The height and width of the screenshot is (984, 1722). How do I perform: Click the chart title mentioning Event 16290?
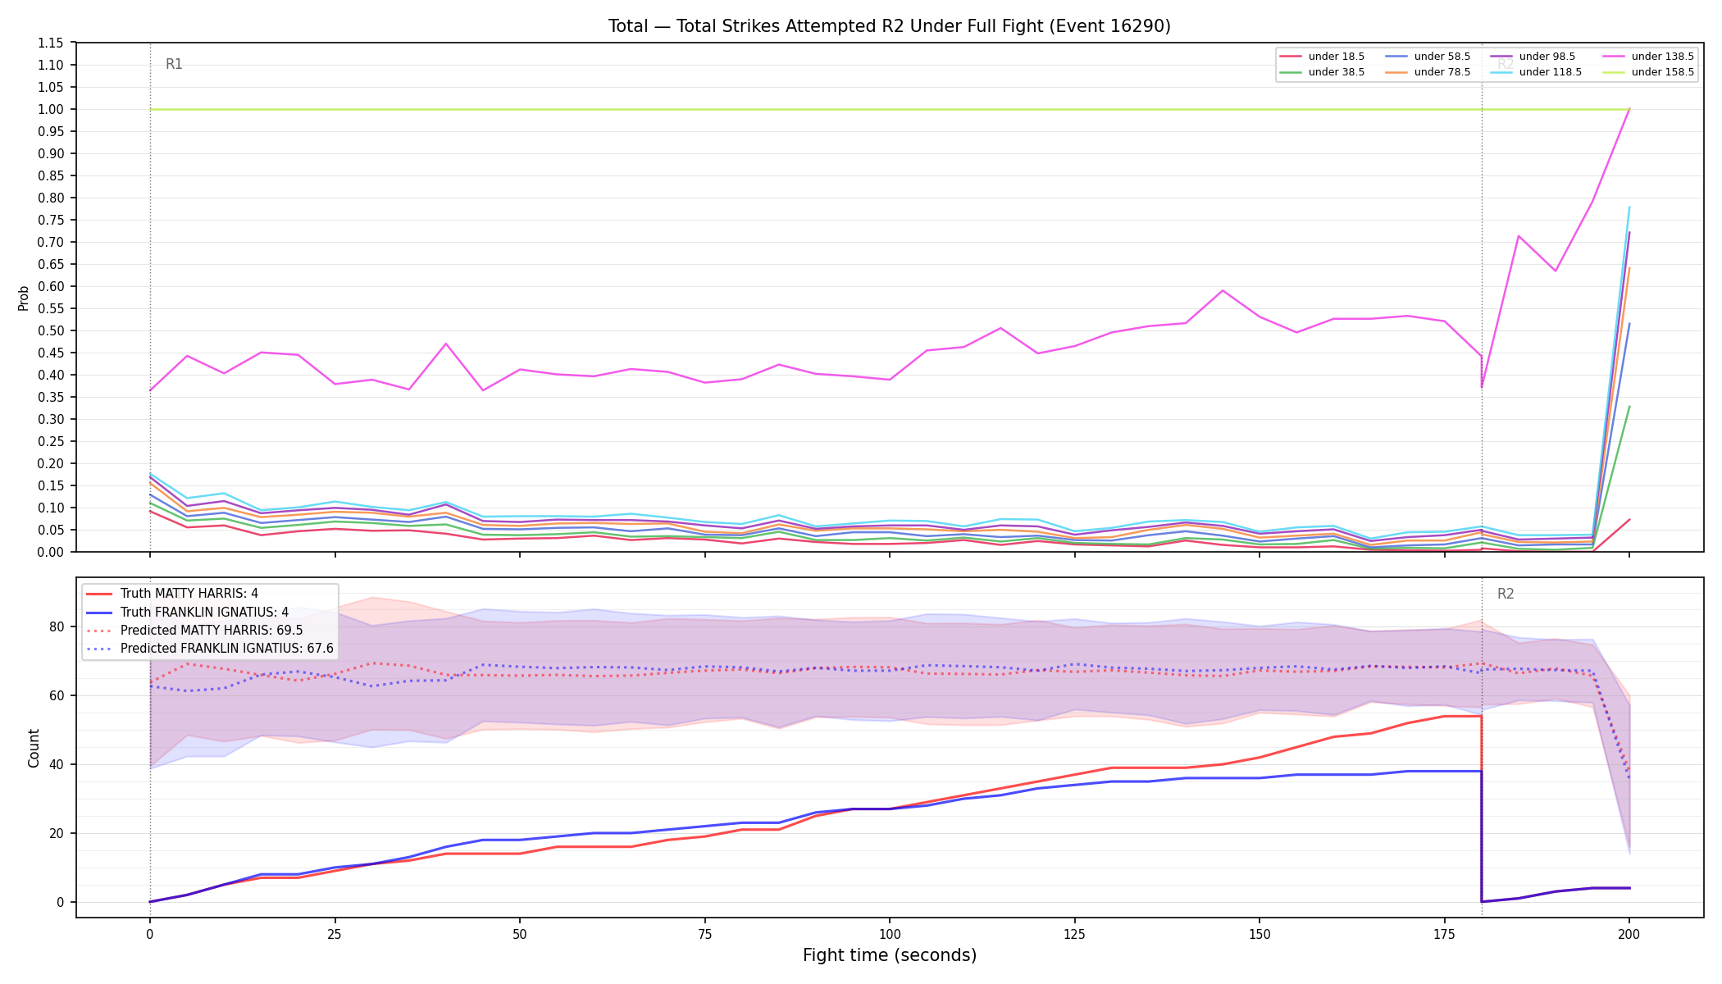click(890, 26)
